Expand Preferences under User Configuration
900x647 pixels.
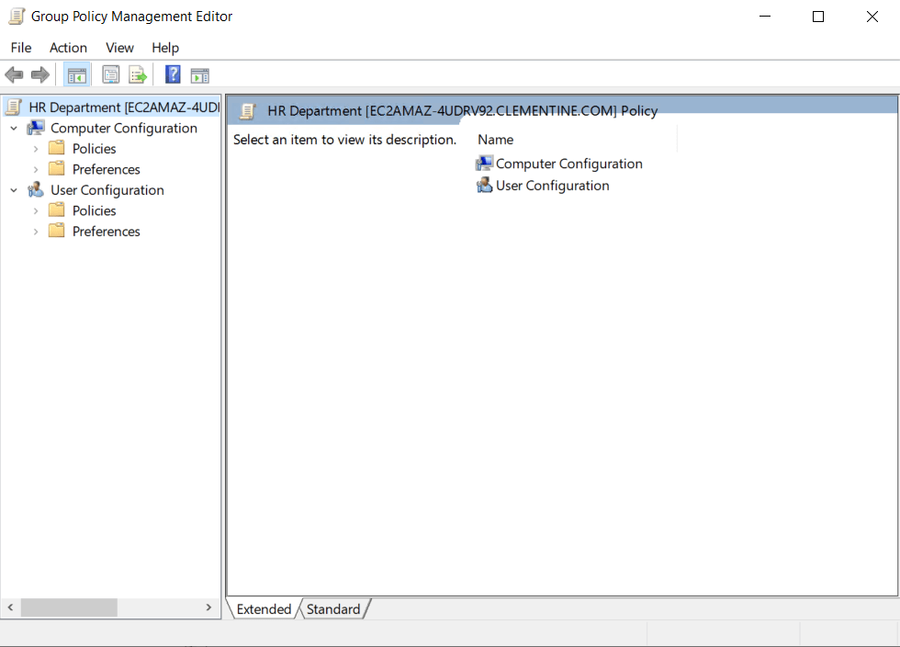coord(38,231)
